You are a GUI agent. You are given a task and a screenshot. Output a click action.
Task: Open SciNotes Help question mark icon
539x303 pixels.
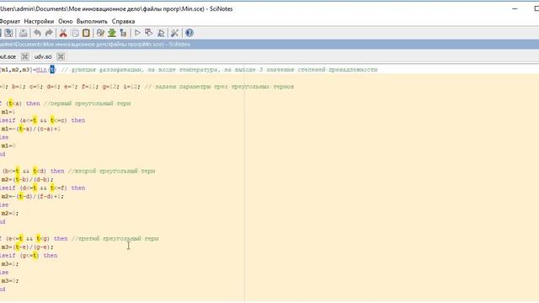pos(189,33)
